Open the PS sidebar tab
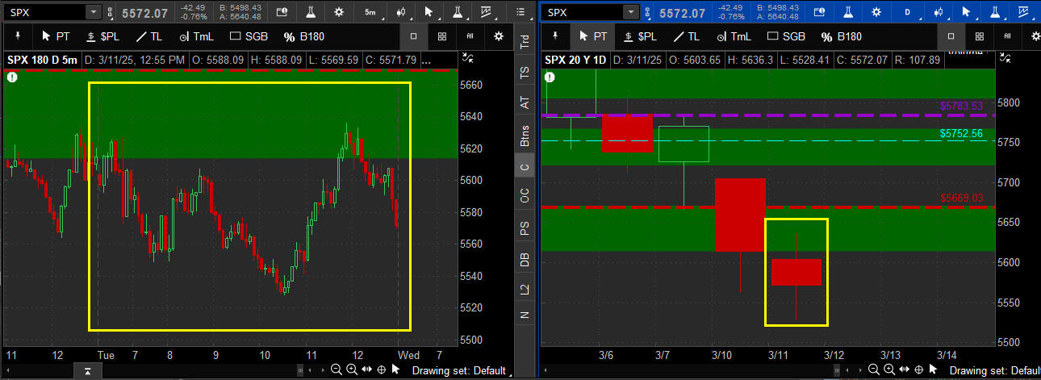1041x380 pixels. point(525,229)
